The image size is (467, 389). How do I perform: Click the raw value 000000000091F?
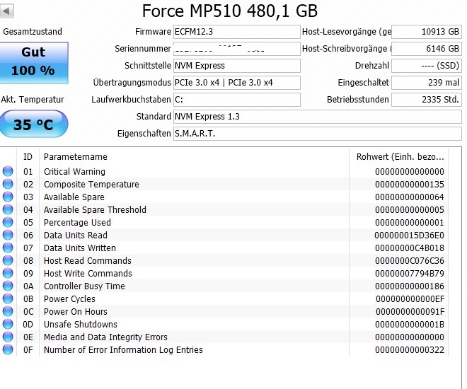click(410, 312)
